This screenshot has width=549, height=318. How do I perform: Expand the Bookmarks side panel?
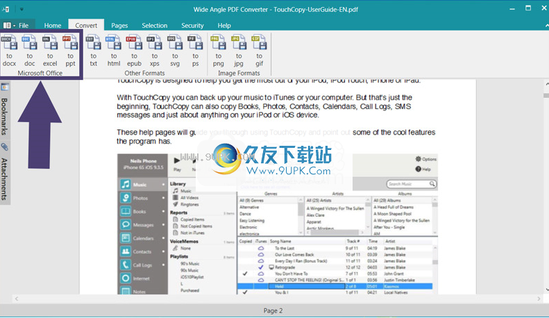5,110
